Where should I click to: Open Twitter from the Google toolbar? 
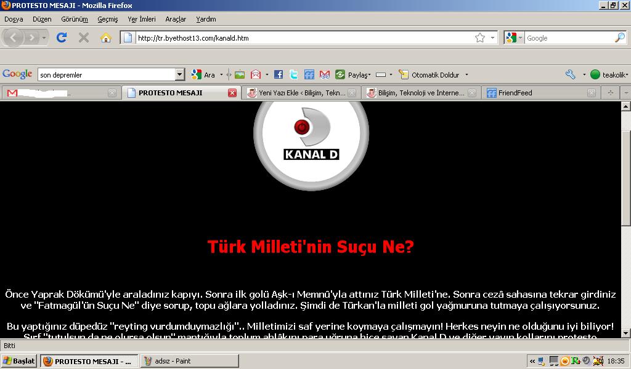point(293,74)
